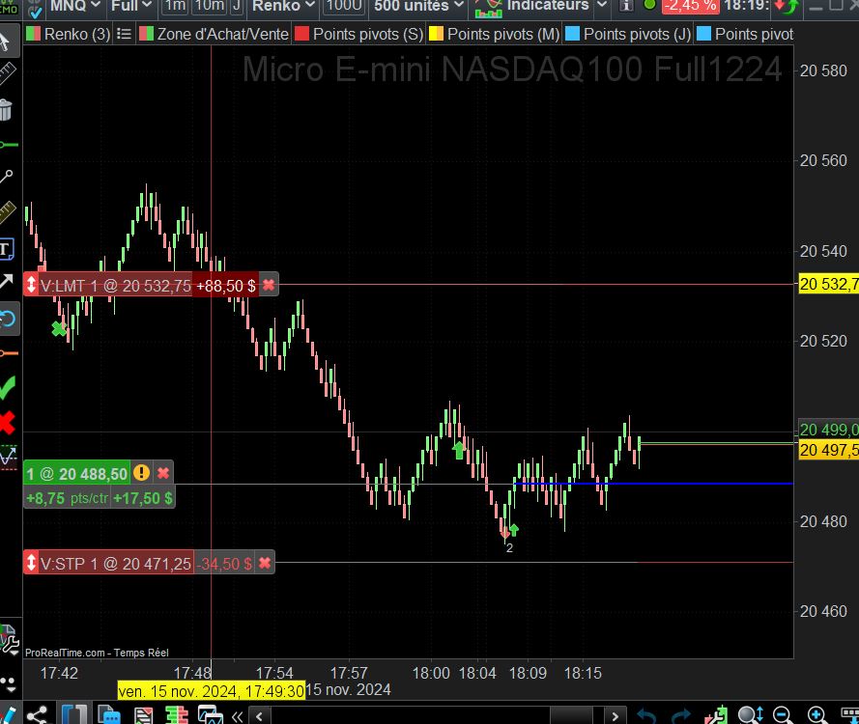Viewport: 859px width, 724px height.
Task: Select the orange horizontal line tool
Action: (9, 353)
